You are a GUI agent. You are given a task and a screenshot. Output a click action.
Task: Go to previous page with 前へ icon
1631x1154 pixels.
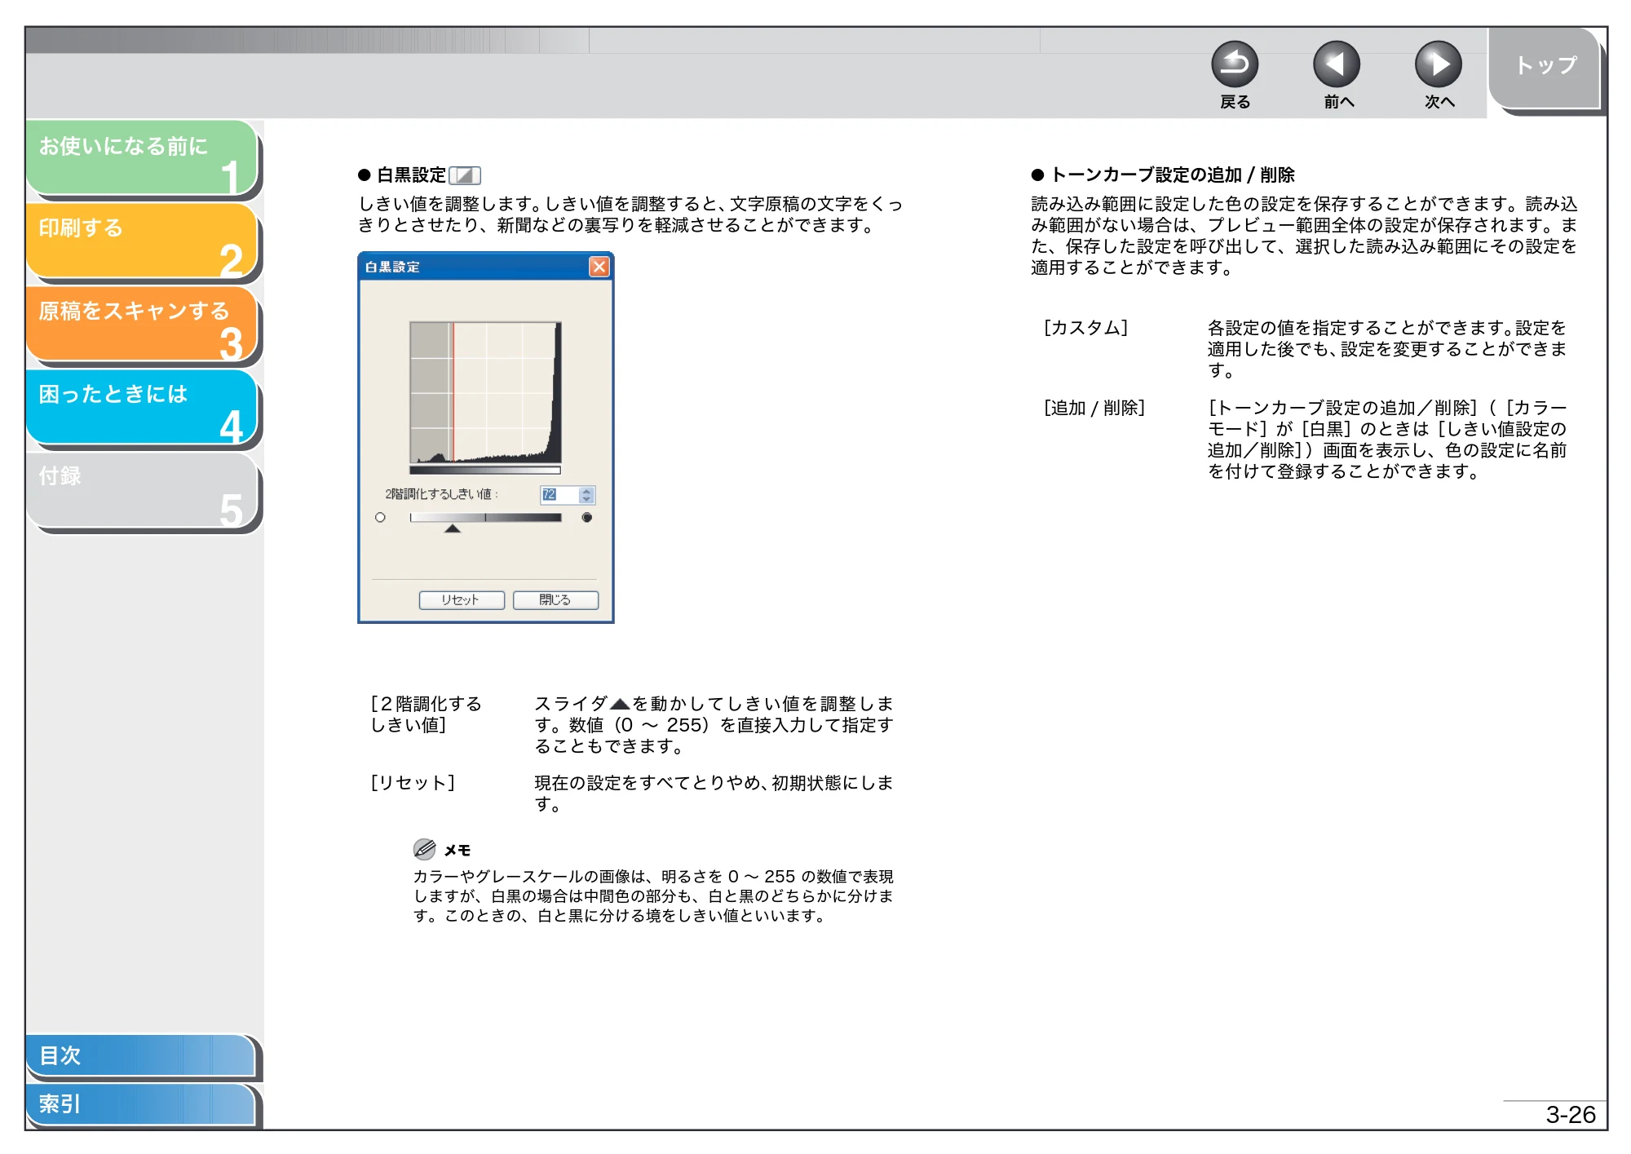[1336, 64]
